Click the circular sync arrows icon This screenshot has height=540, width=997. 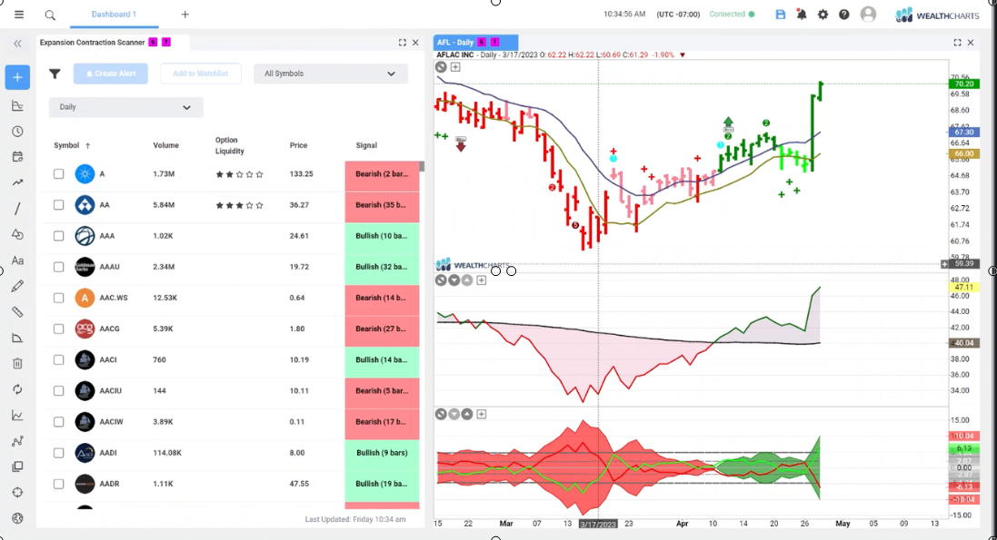[x=17, y=389]
